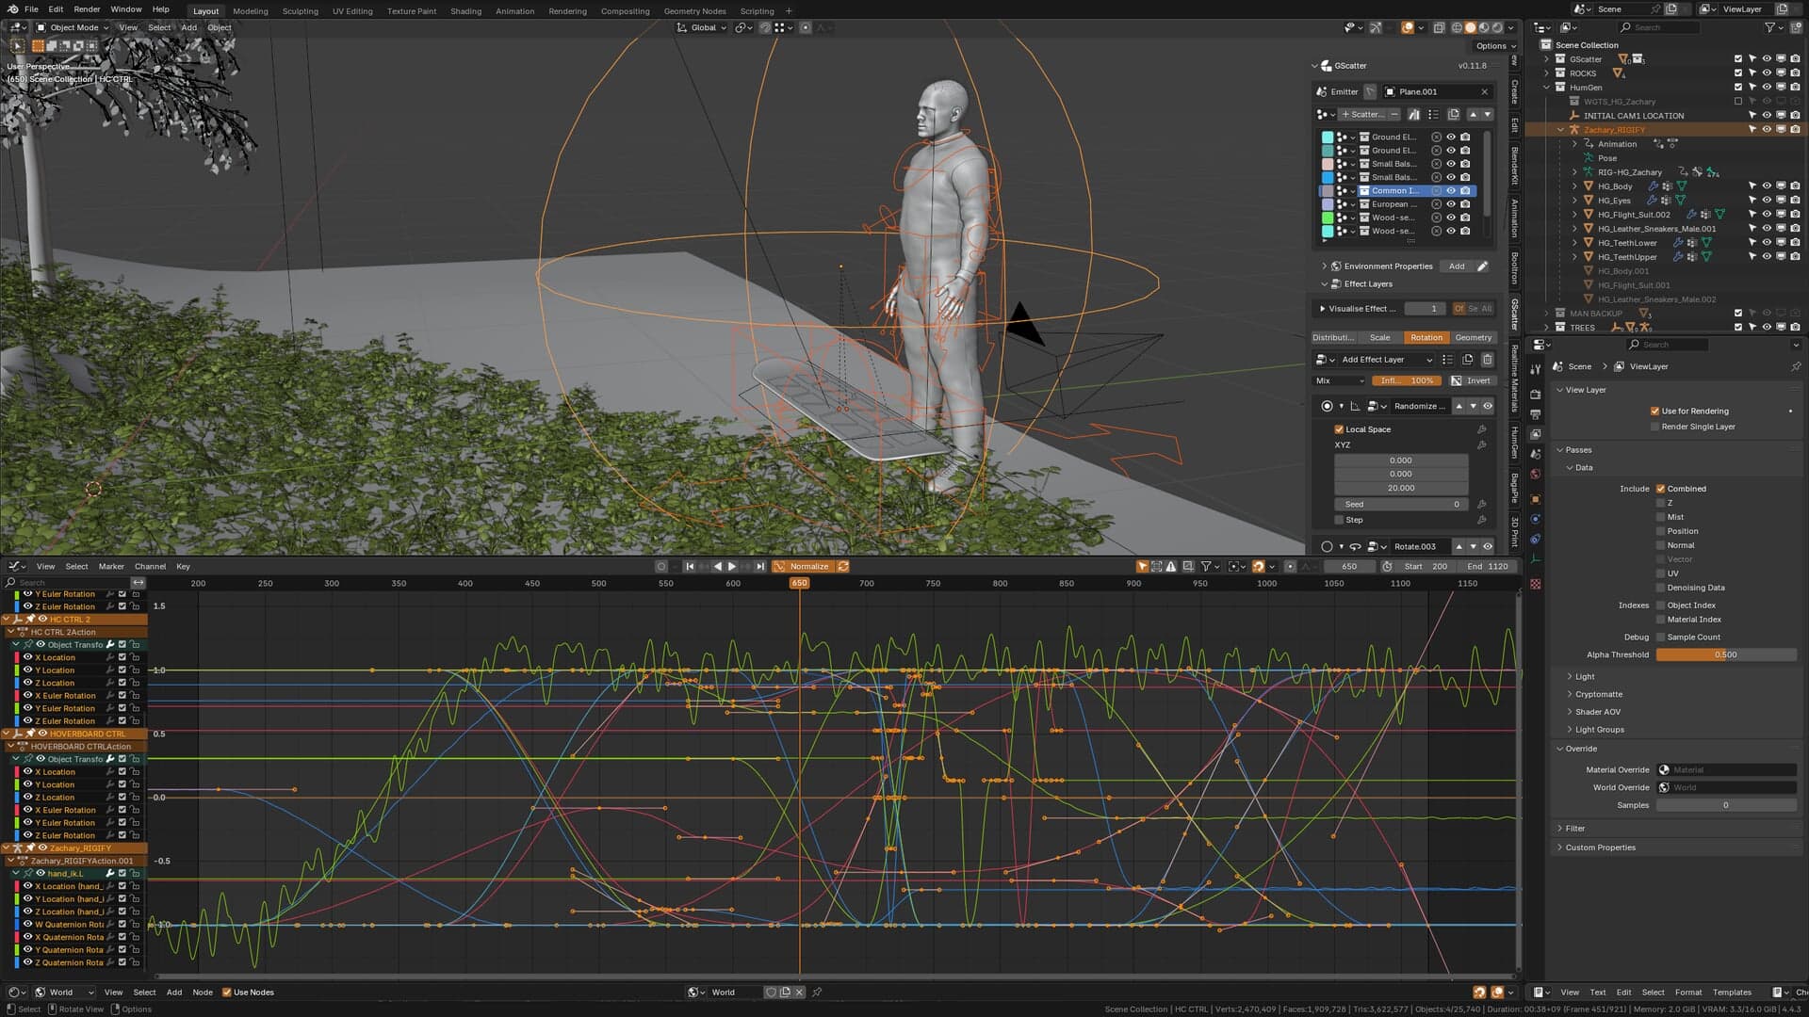Screen dimensions: 1809x1017
Task: Click the Normalize button
Action: [x=803, y=566]
